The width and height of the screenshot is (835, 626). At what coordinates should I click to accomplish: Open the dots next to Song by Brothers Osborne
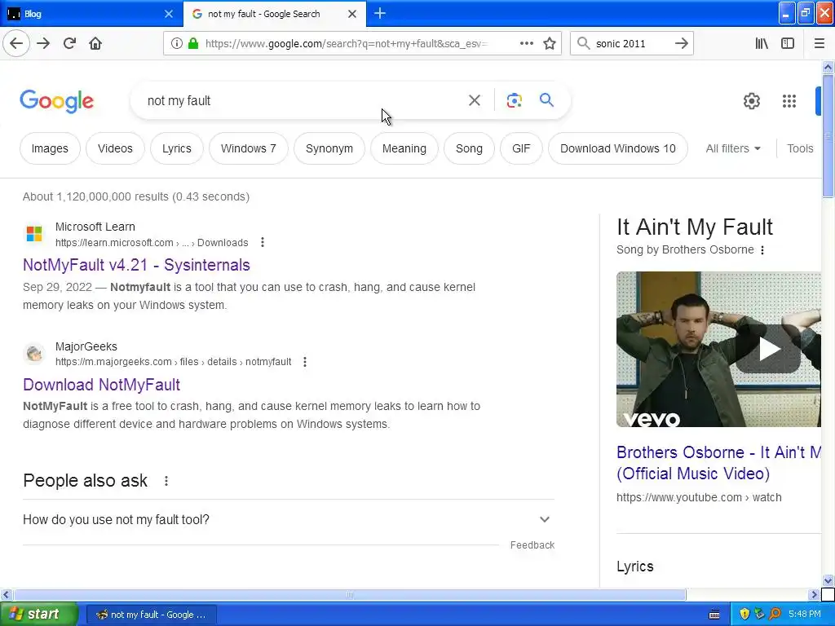click(x=762, y=249)
